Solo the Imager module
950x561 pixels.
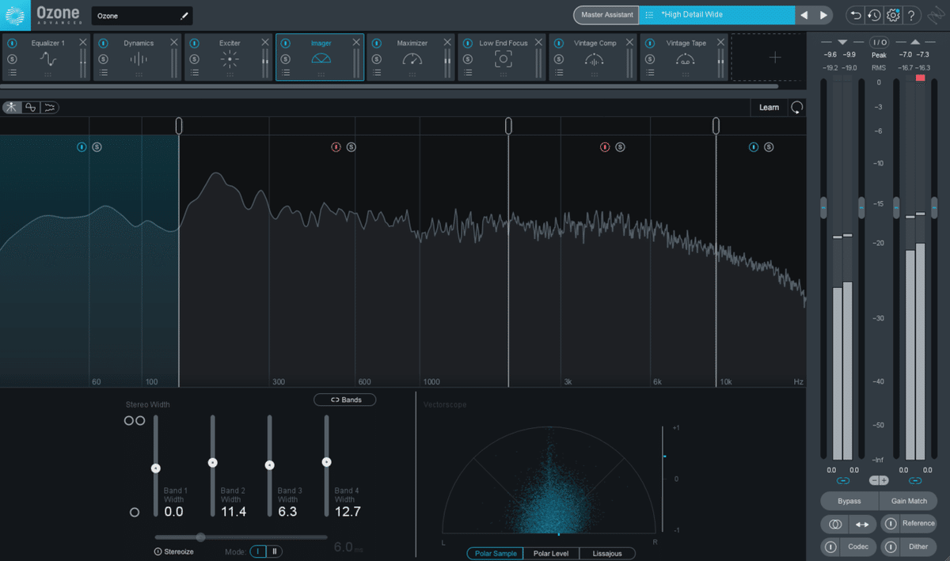click(285, 59)
